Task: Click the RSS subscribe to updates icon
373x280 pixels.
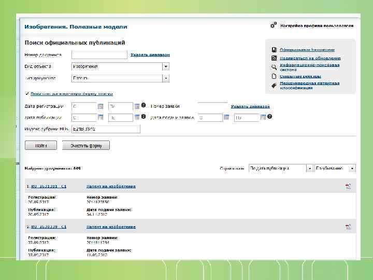Action: [274, 58]
